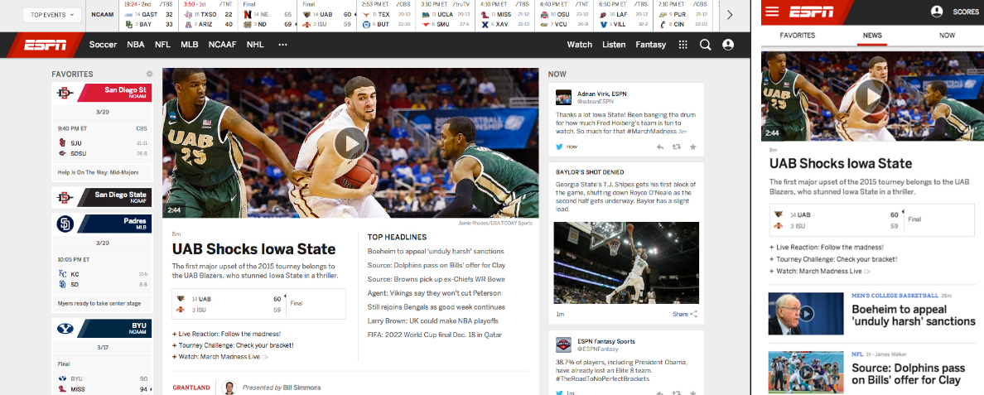Switch to the Now tab in the mobile view

click(x=947, y=36)
